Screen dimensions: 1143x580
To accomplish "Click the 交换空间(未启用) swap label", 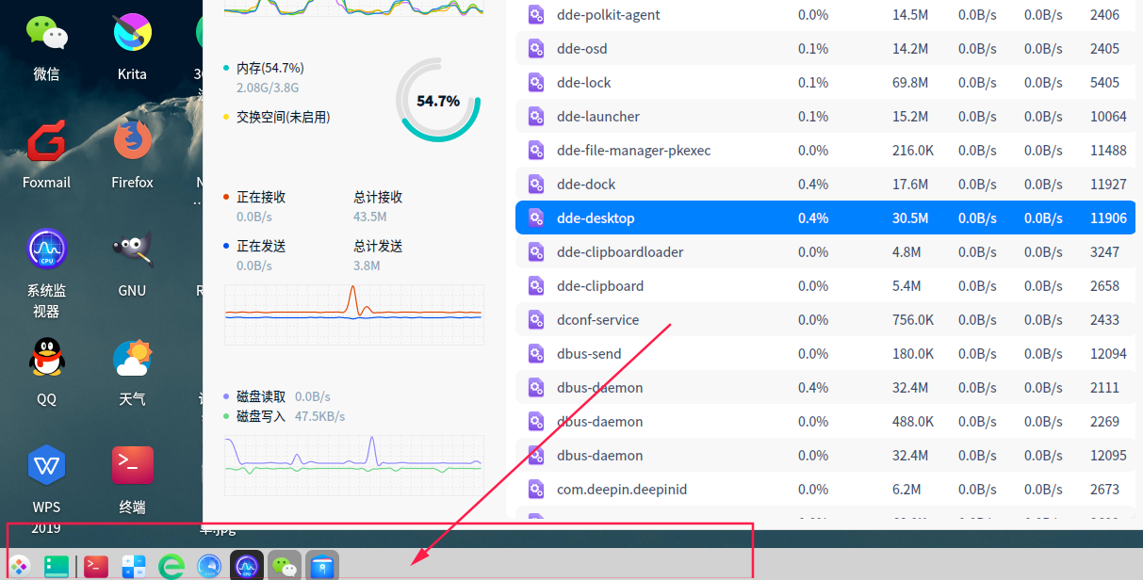I will click(283, 117).
